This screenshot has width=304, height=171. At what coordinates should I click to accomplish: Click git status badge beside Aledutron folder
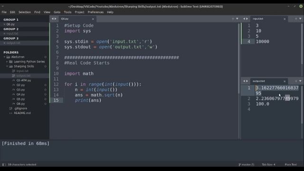click(x=45, y=57)
